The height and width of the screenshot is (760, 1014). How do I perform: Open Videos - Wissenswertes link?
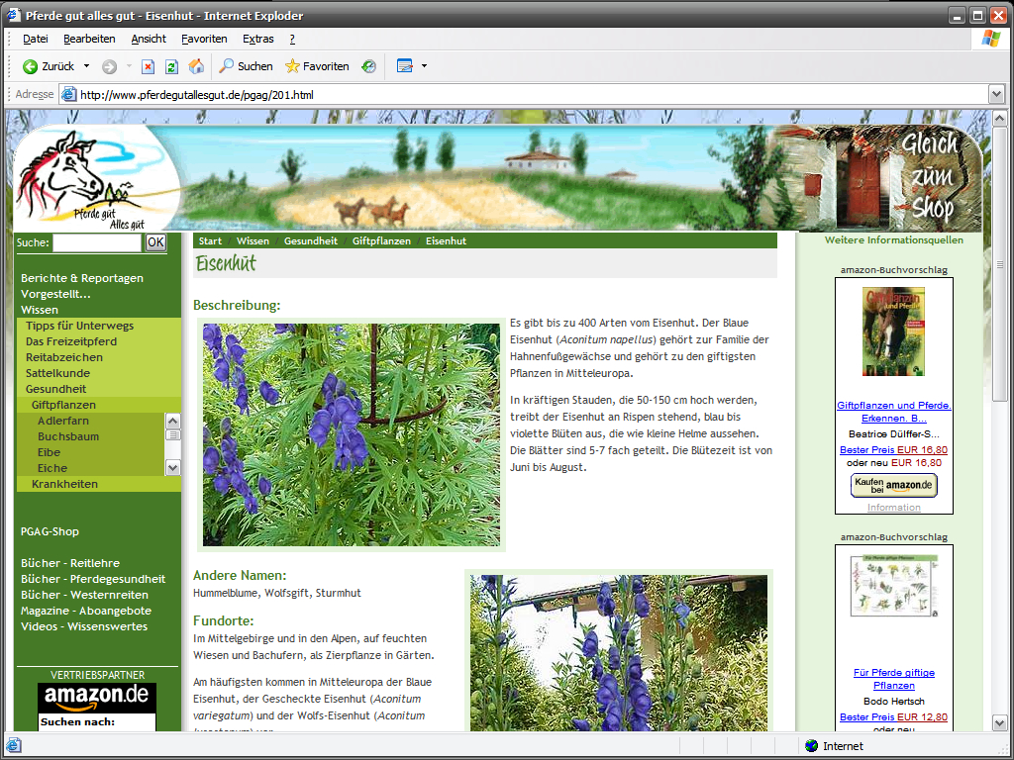tap(84, 626)
